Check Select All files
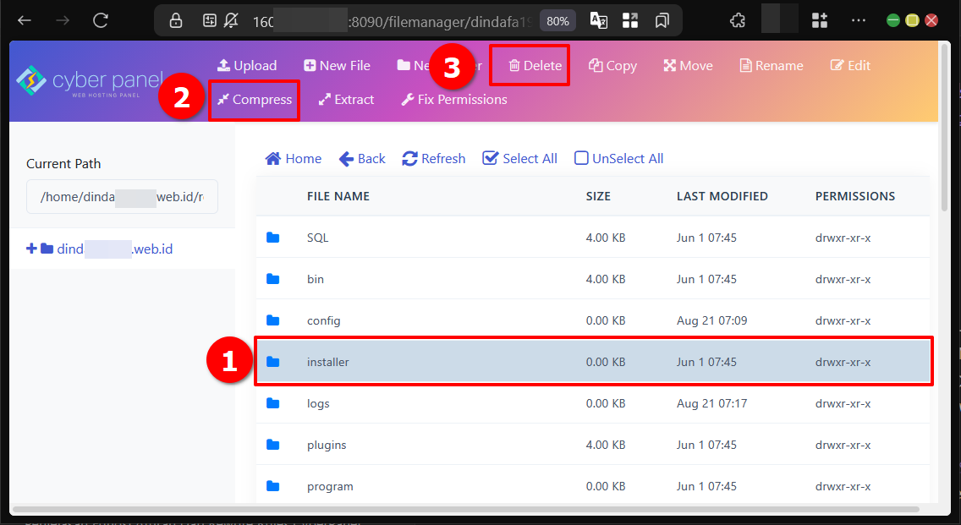This screenshot has height=525, width=961. pyautogui.click(x=519, y=159)
